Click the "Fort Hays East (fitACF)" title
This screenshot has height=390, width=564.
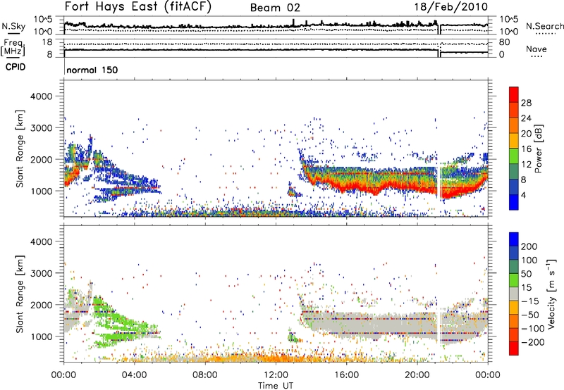pyautogui.click(x=137, y=7)
